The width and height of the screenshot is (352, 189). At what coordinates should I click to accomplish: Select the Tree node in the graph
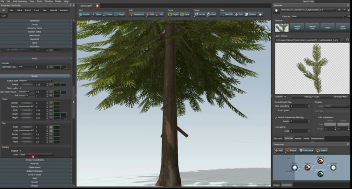pos(294,167)
